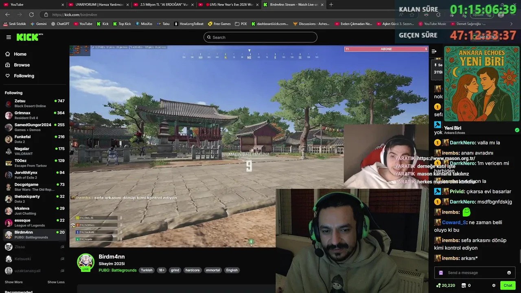Screen dimensions: 521x293
Task: Open Zetsu's channel in Following
Action: coord(35,103)
